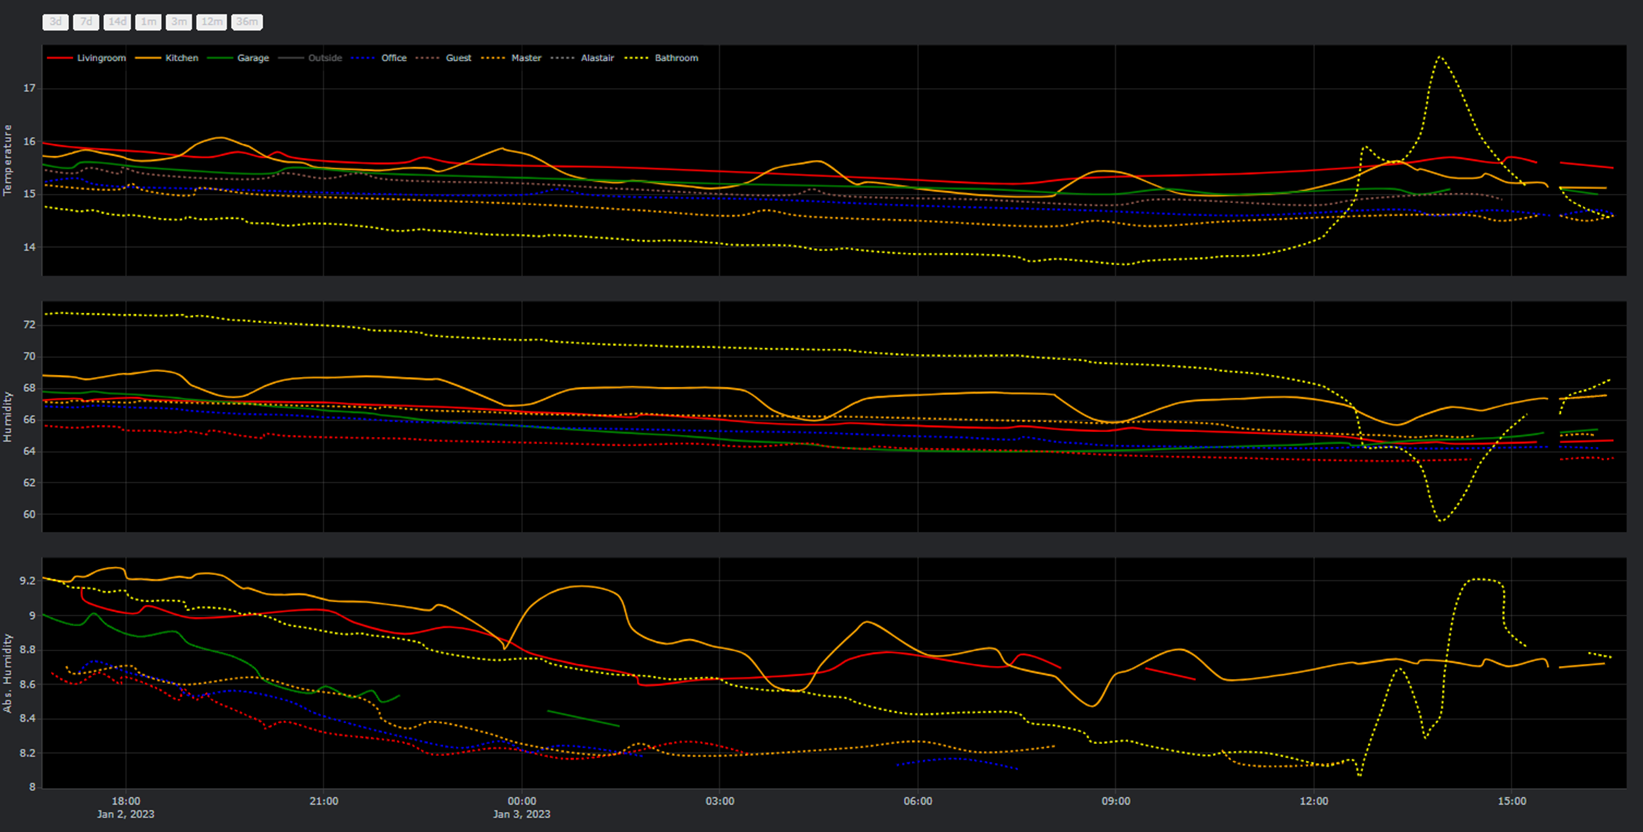Hide the Livingroom series via its legend entry
The width and height of the screenshot is (1643, 832).
click(101, 58)
